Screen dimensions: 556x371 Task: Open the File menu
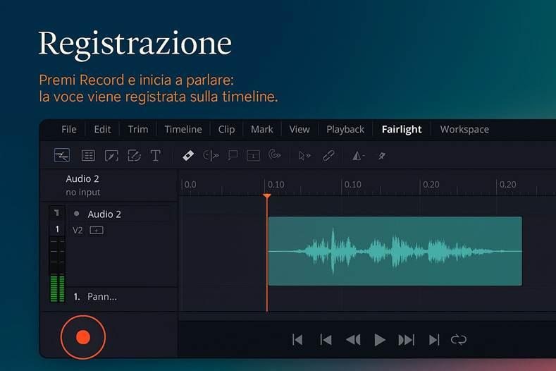(69, 129)
